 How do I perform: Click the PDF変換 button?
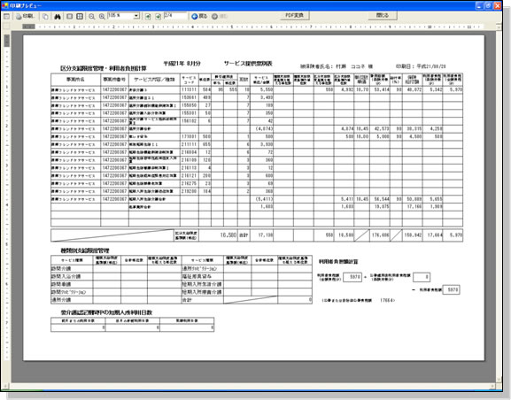295,16
